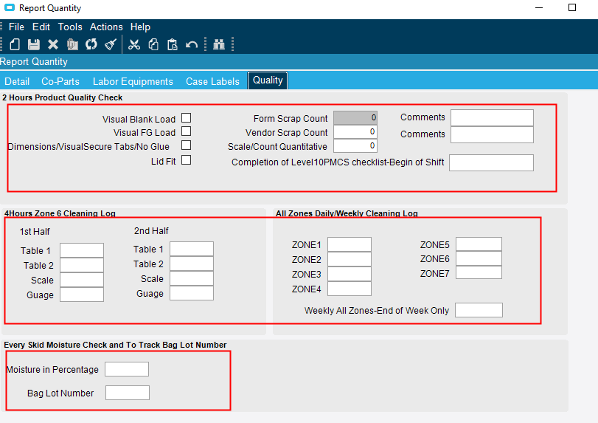Screen dimensions: 598x423
Task: Click the Cut scissors icon
Action: coord(133,44)
